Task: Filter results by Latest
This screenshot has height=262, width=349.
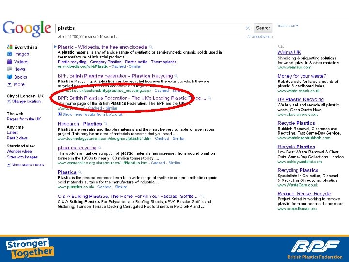Action: point(12,132)
